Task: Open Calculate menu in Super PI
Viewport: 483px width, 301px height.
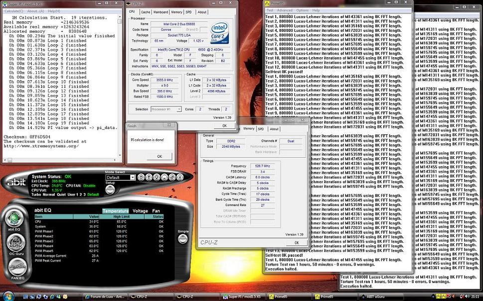Action: pos(13,11)
